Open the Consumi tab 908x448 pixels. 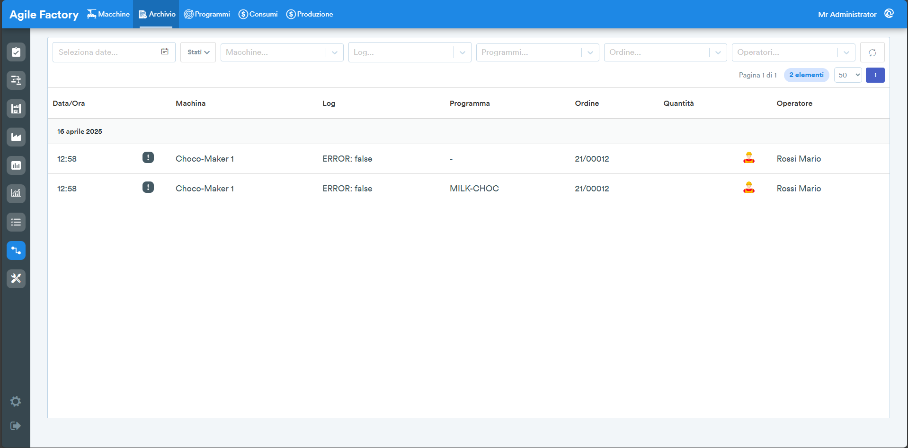pyautogui.click(x=258, y=14)
